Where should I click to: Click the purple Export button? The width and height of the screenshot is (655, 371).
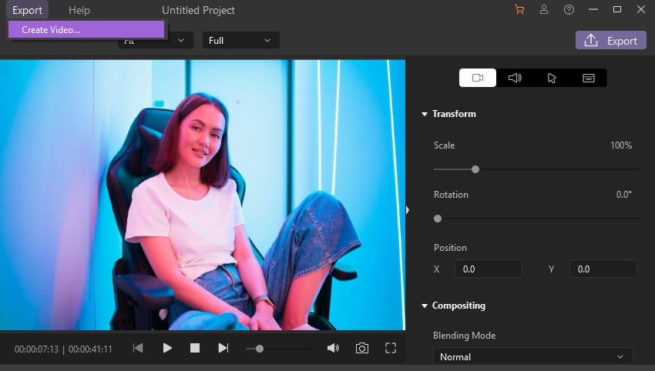[611, 41]
